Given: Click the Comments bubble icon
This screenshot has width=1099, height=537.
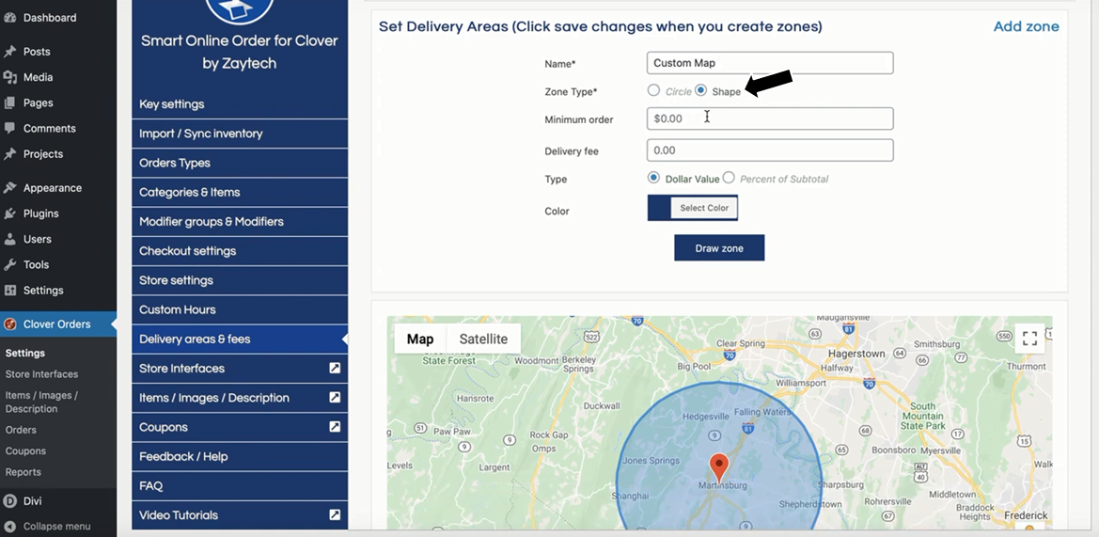Looking at the screenshot, I should click(x=9, y=128).
